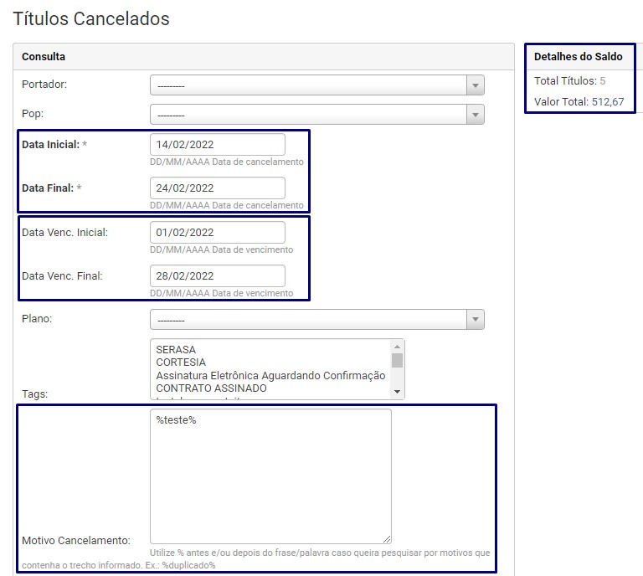The width and height of the screenshot is (643, 576).
Task: Click the Consulta panel header
Action: (x=264, y=57)
